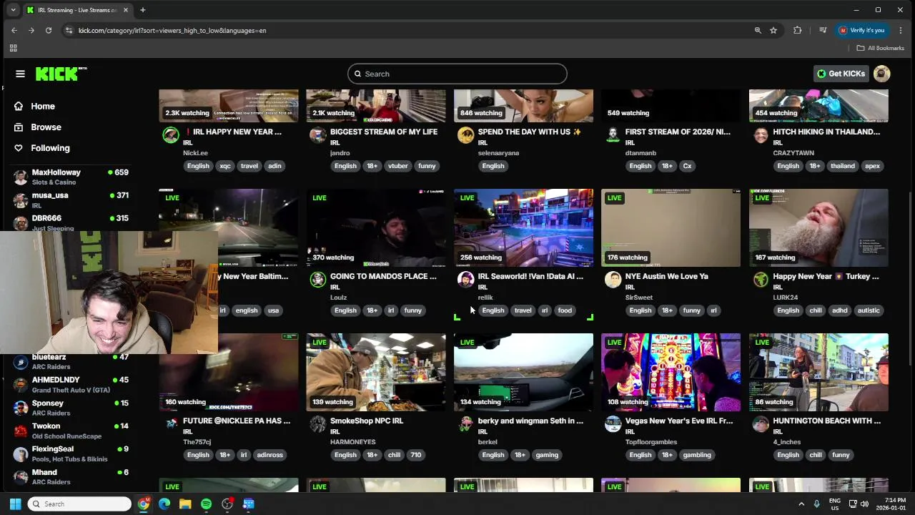
Task: Open FlexingSeal channel in sidebar
Action: tap(71, 453)
